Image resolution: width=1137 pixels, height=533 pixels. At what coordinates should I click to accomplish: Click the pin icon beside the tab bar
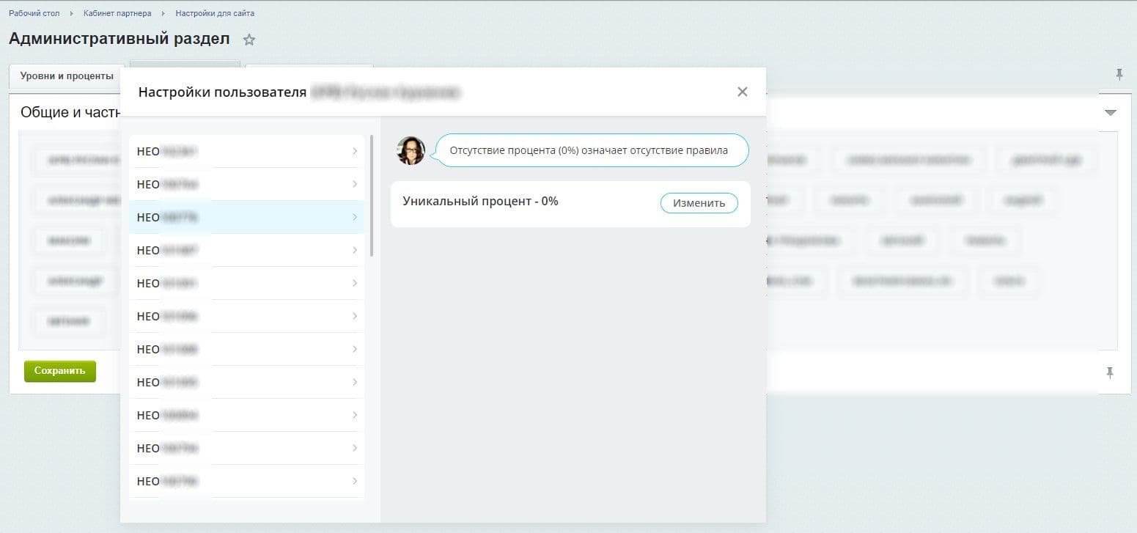[1119, 74]
